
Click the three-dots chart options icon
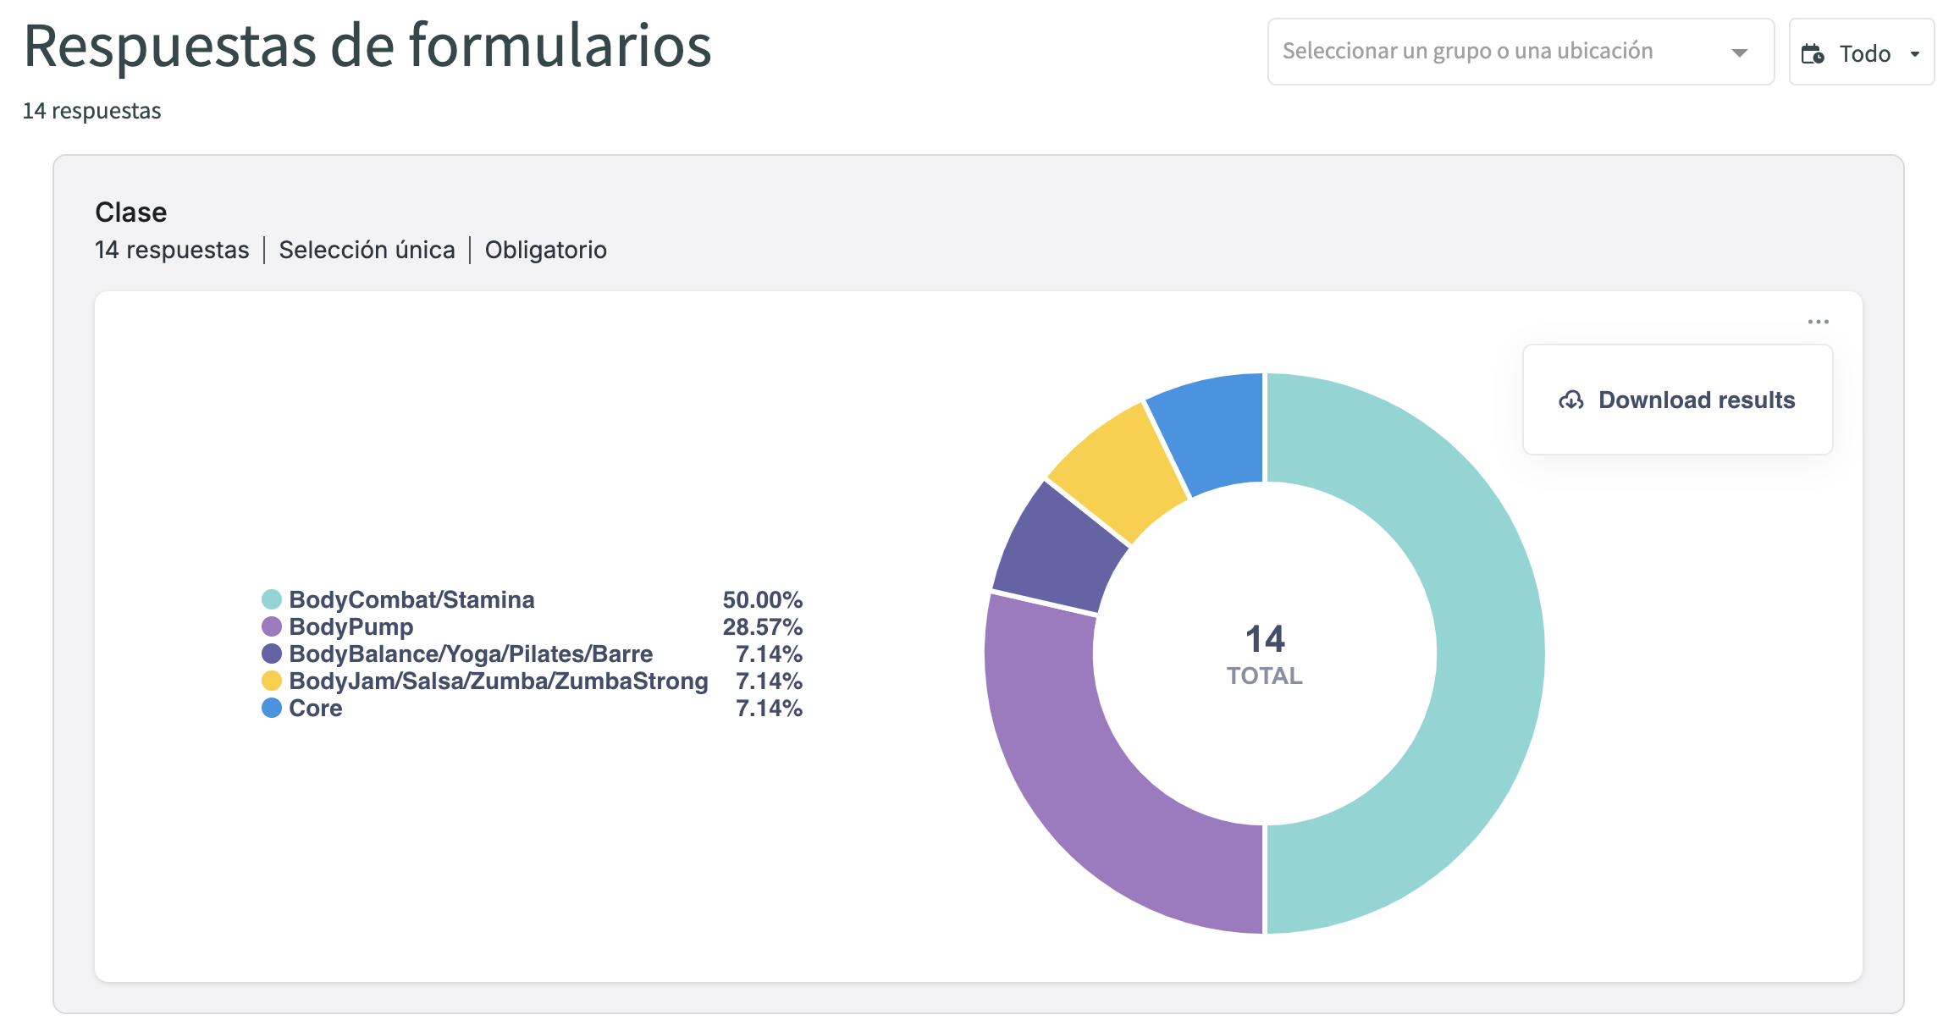pos(1818,322)
